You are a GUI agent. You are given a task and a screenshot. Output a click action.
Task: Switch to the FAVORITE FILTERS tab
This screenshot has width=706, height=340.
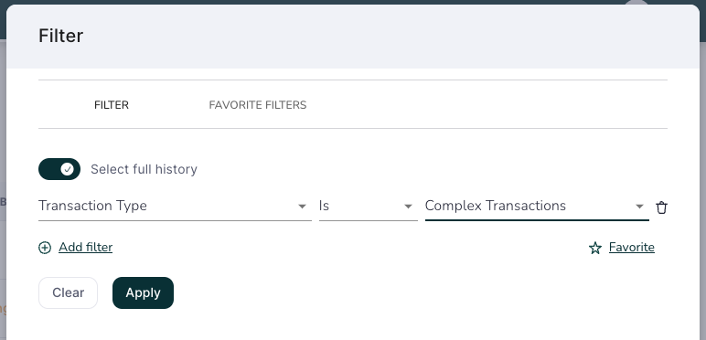[258, 105]
